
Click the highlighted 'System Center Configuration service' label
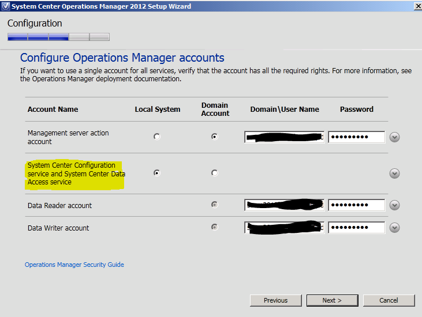76,173
